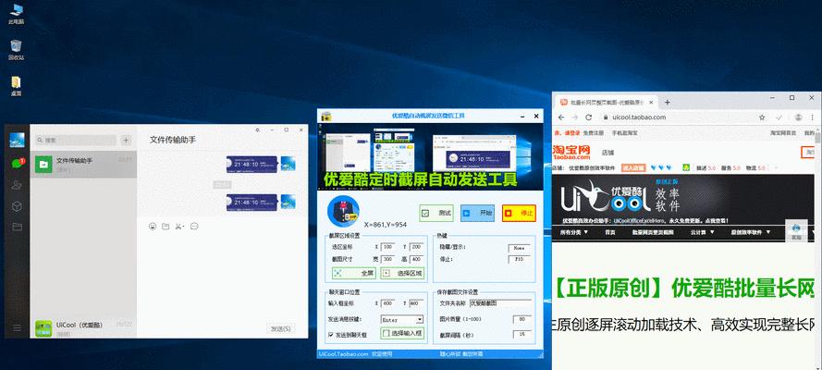Image resolution: width=822 pixels, height=370 pixels.
Task: Open WeChat files folder icon in sidebar
Action: pyautogui.click(x=17, y=227)
